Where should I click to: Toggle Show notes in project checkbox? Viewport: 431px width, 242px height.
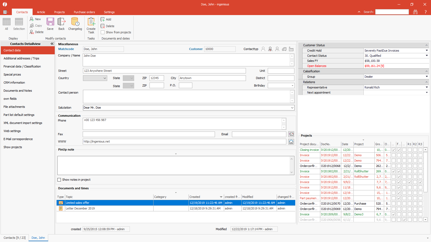click(59, 180)
